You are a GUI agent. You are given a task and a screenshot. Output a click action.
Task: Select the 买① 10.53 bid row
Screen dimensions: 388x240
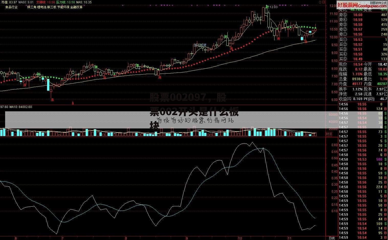363,40
